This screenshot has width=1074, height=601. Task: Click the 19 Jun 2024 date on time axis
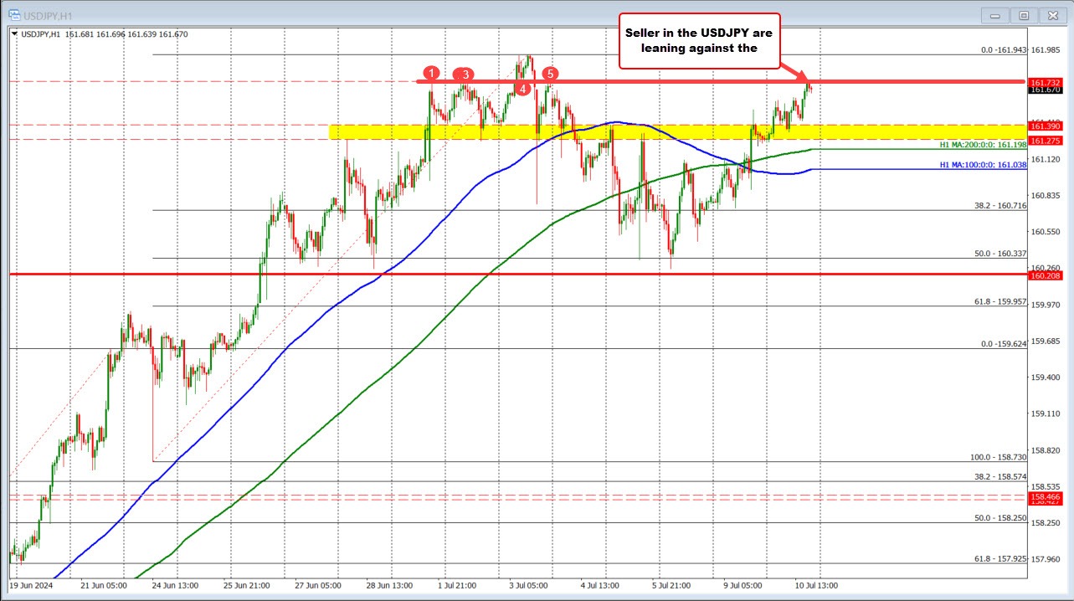click(30, 585)
